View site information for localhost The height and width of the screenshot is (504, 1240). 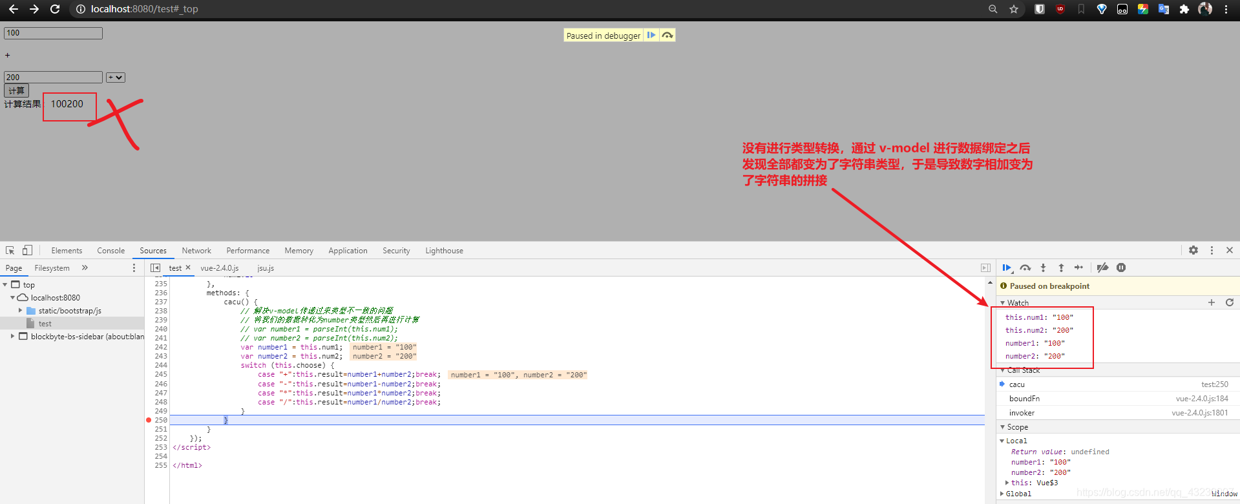(81, 9)
